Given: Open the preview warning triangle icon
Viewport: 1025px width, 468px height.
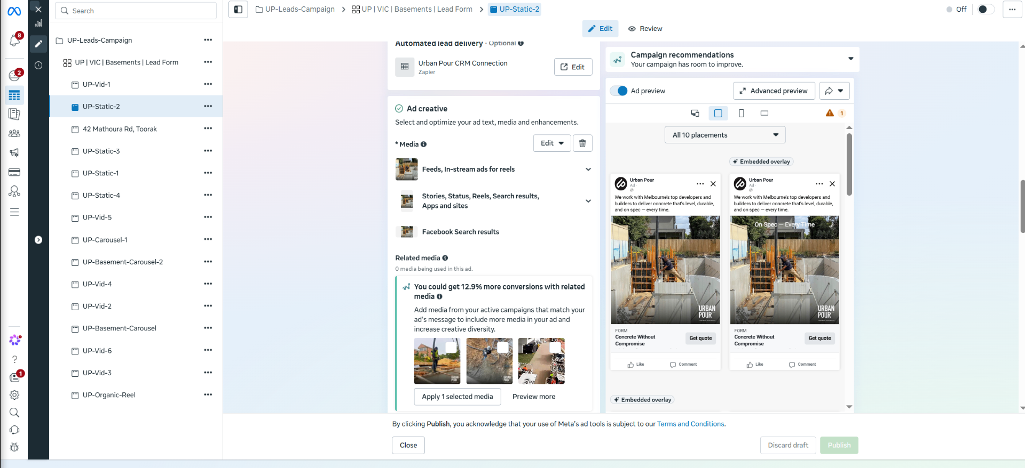Looking at the screenshot, I should coord(830,113).
